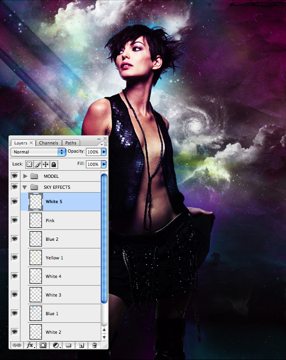Image resolution: width=286 pixels, height=360 pixels.
Task: Close the Layers tab with its x
Action: [x=31, y=143]
